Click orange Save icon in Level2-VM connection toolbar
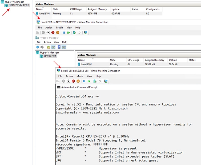 click(58, 33)
